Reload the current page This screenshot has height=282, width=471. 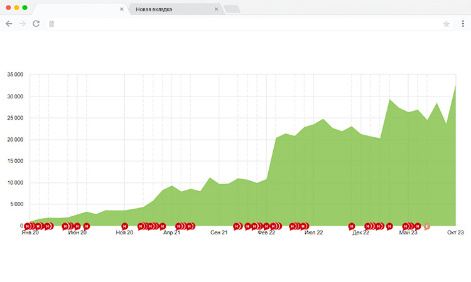pos(36,24)
